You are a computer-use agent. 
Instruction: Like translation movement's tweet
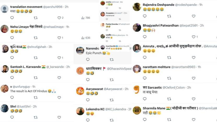(59, 18)
